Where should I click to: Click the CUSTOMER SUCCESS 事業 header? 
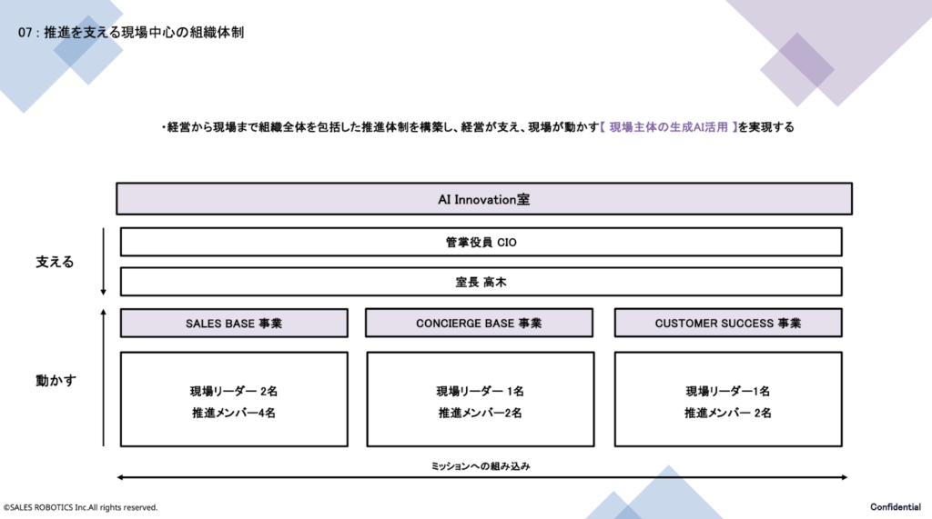(x=728, y=323)
